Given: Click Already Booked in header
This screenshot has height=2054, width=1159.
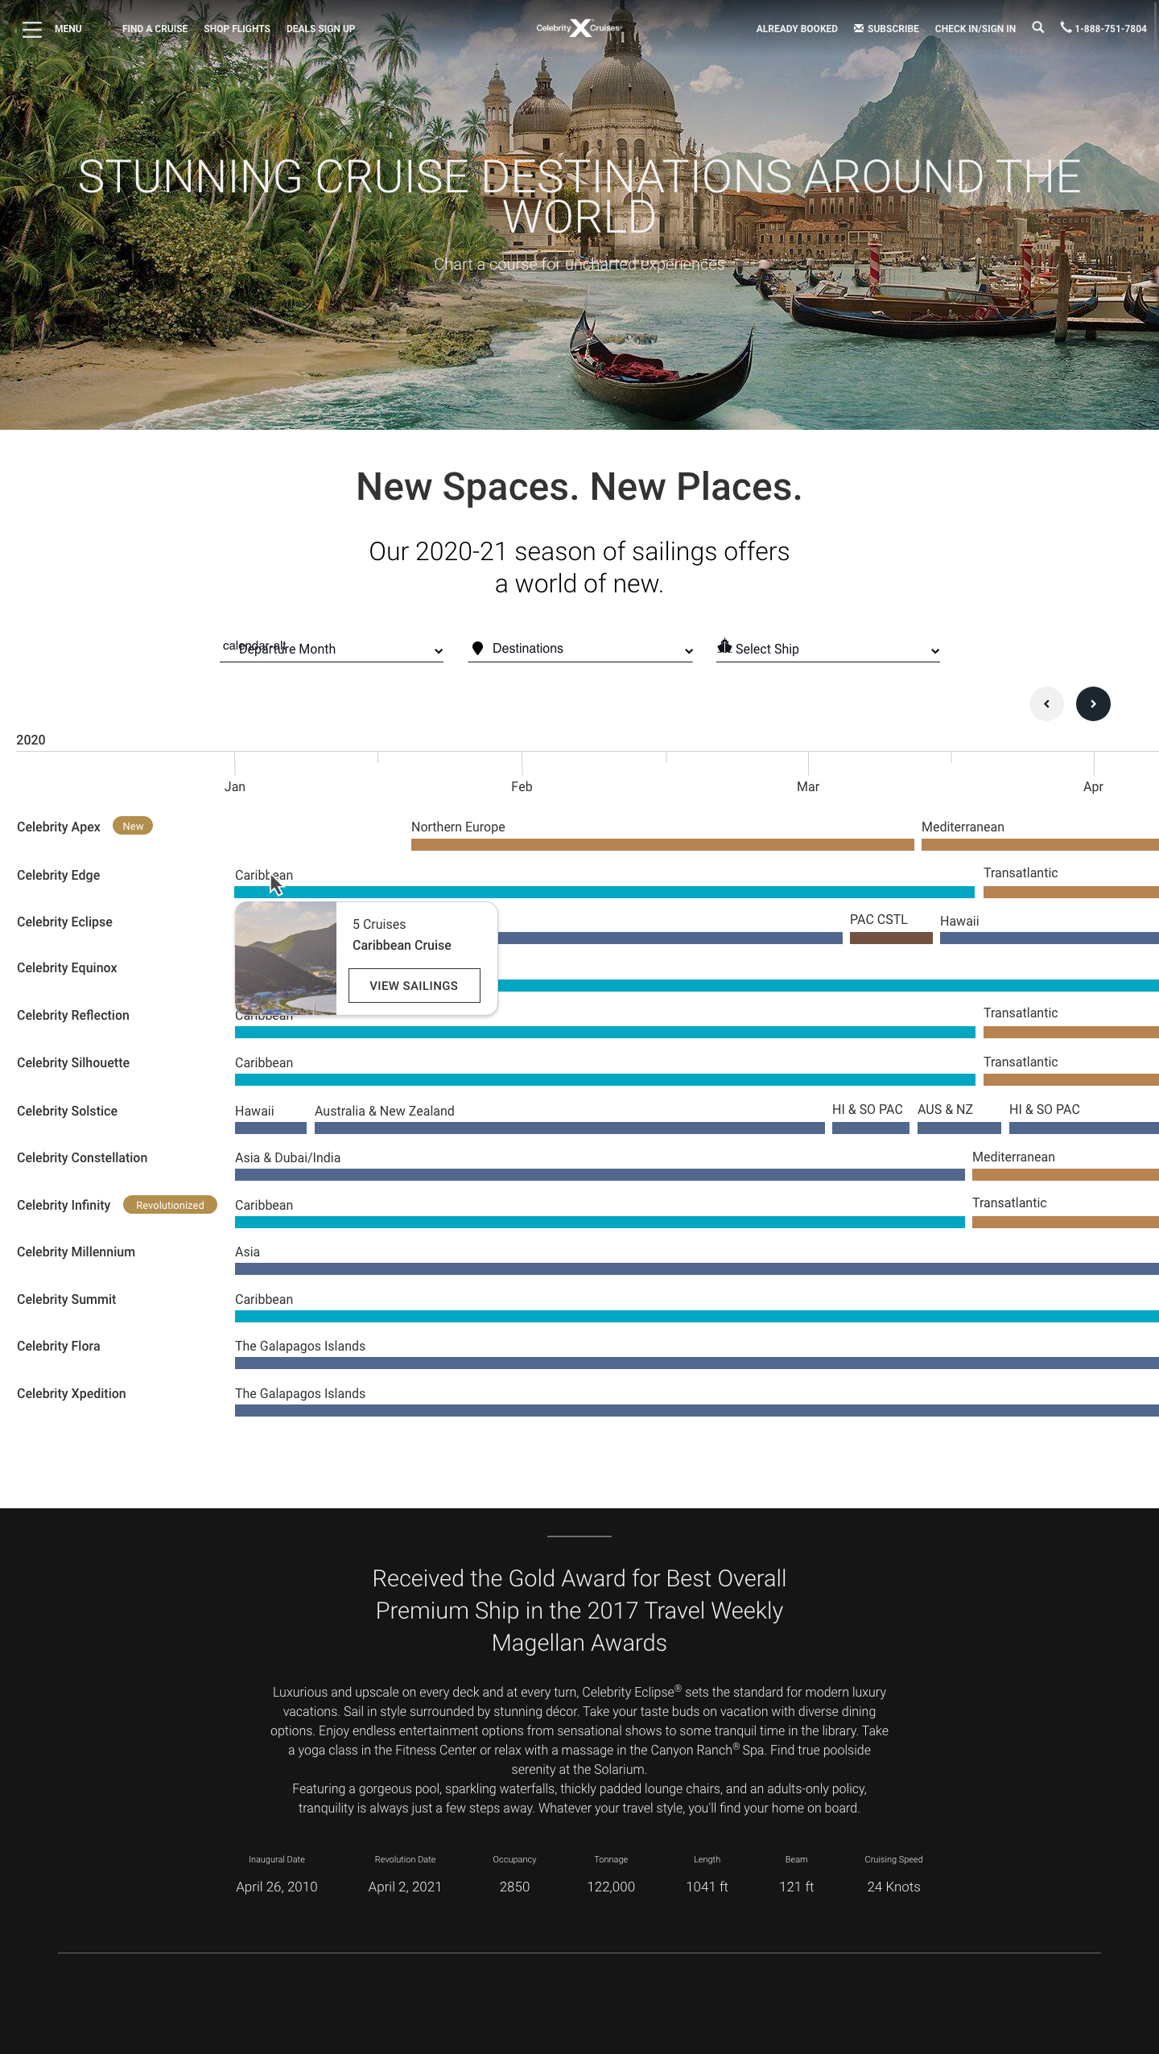Looking at the screenshot, I should (x=797, y=29).
